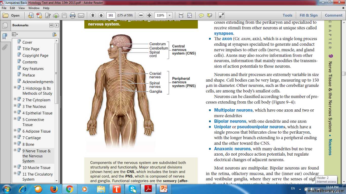The height and width of the screenshot is (194, 346).
Task: Open the '7 Cartilage' bookmark
Action: coord(31,138)
